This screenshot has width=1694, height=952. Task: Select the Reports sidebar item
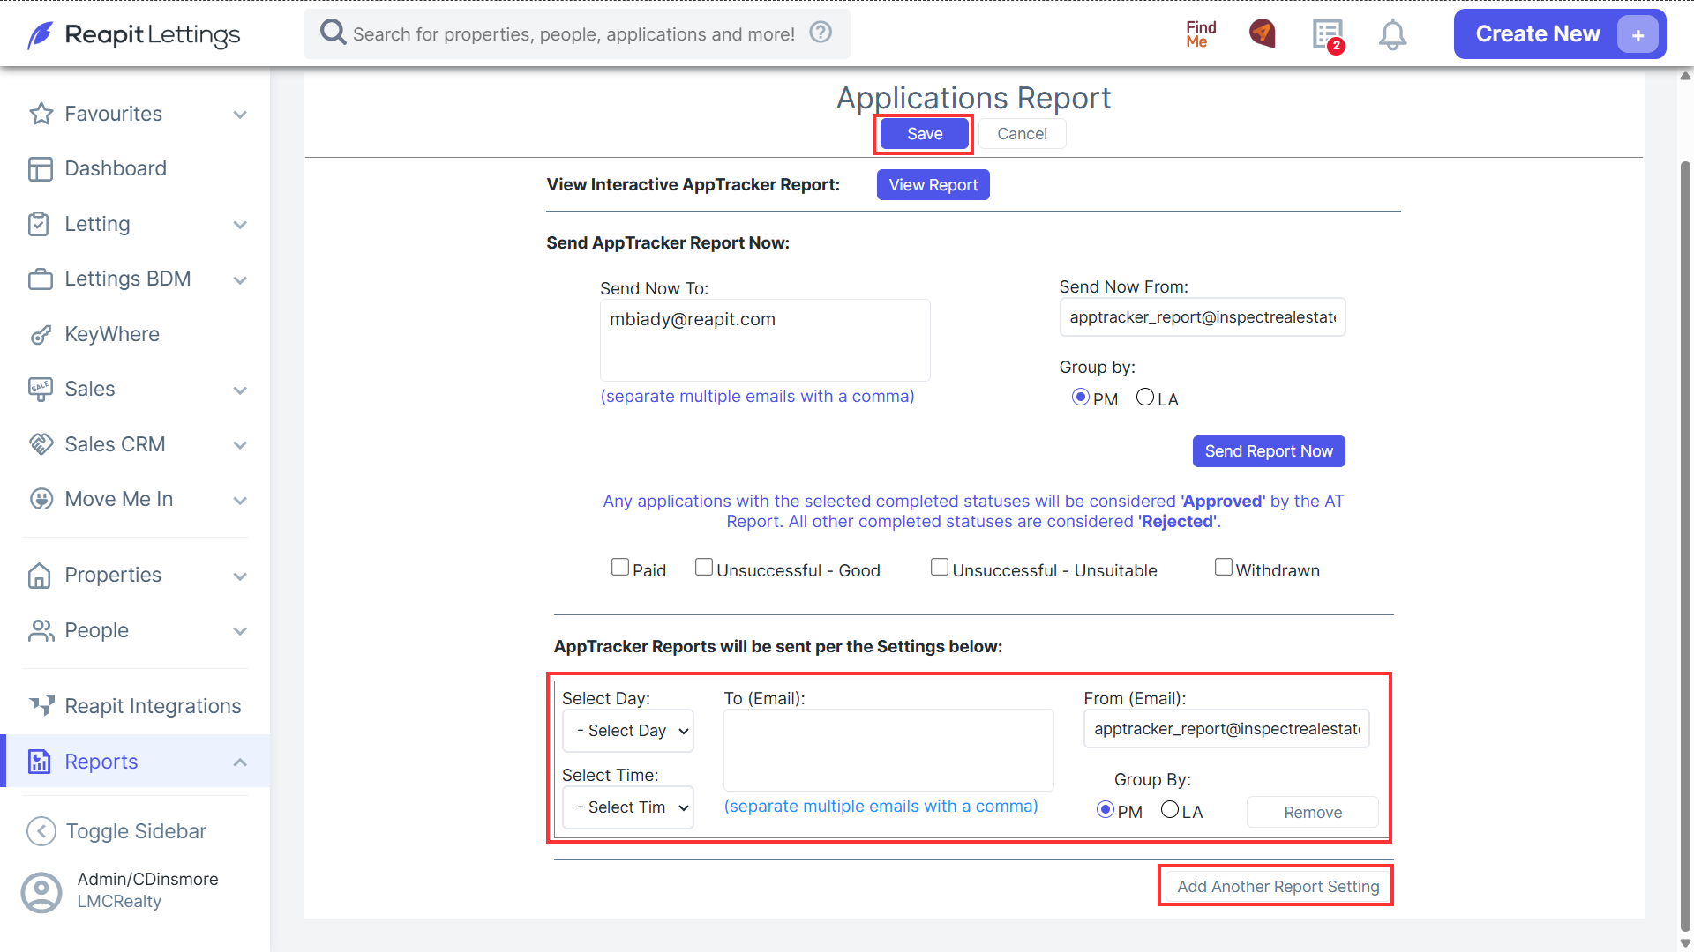pos(135,762)
